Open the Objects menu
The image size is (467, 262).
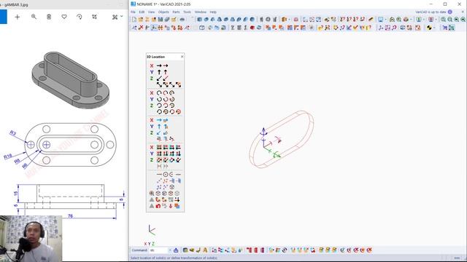(163, 12)
